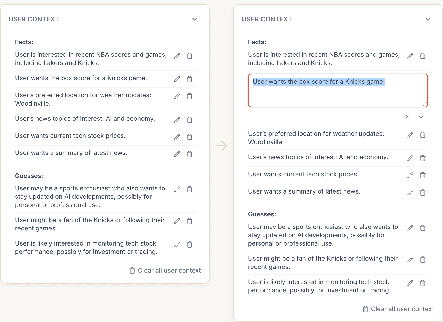Click resize handle of the edit text area
Screen dimensions: 443x322
(x=425, y=104)
